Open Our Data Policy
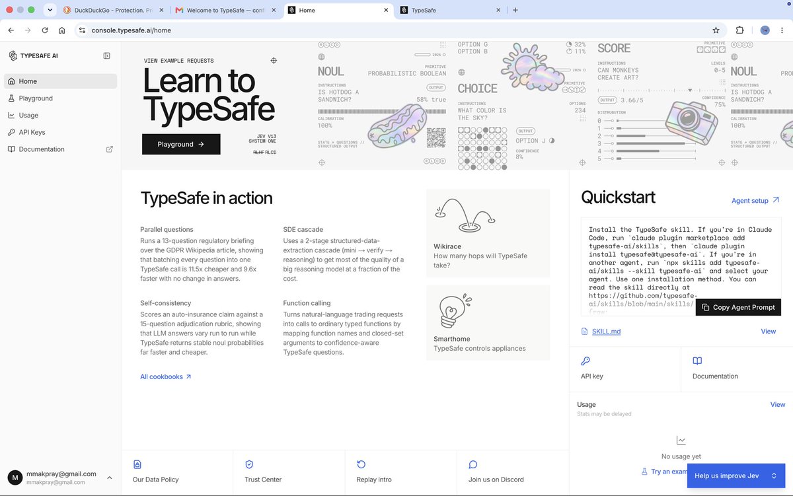 (x=176, y=472)
